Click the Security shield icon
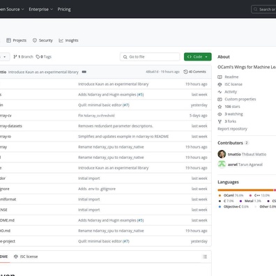This screenshot has height=276, width=276. 35,40
